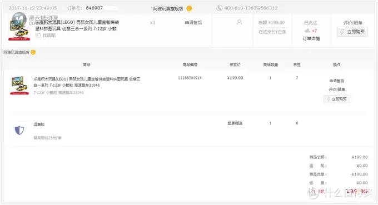378x205 pixels.
Task: Click the 运费险 item name
Action: click(x=39, y=124)
